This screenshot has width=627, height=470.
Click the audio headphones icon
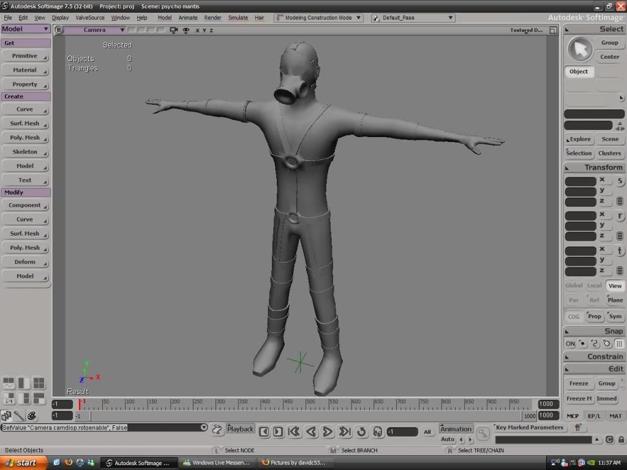(377, 431)
